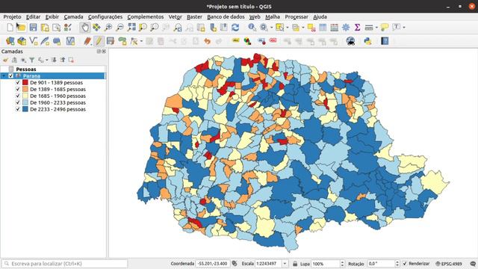The height and width of the screenshot is (269, 478).
Task: Create a new GeoPackage layer
Action: pos(22,41)
